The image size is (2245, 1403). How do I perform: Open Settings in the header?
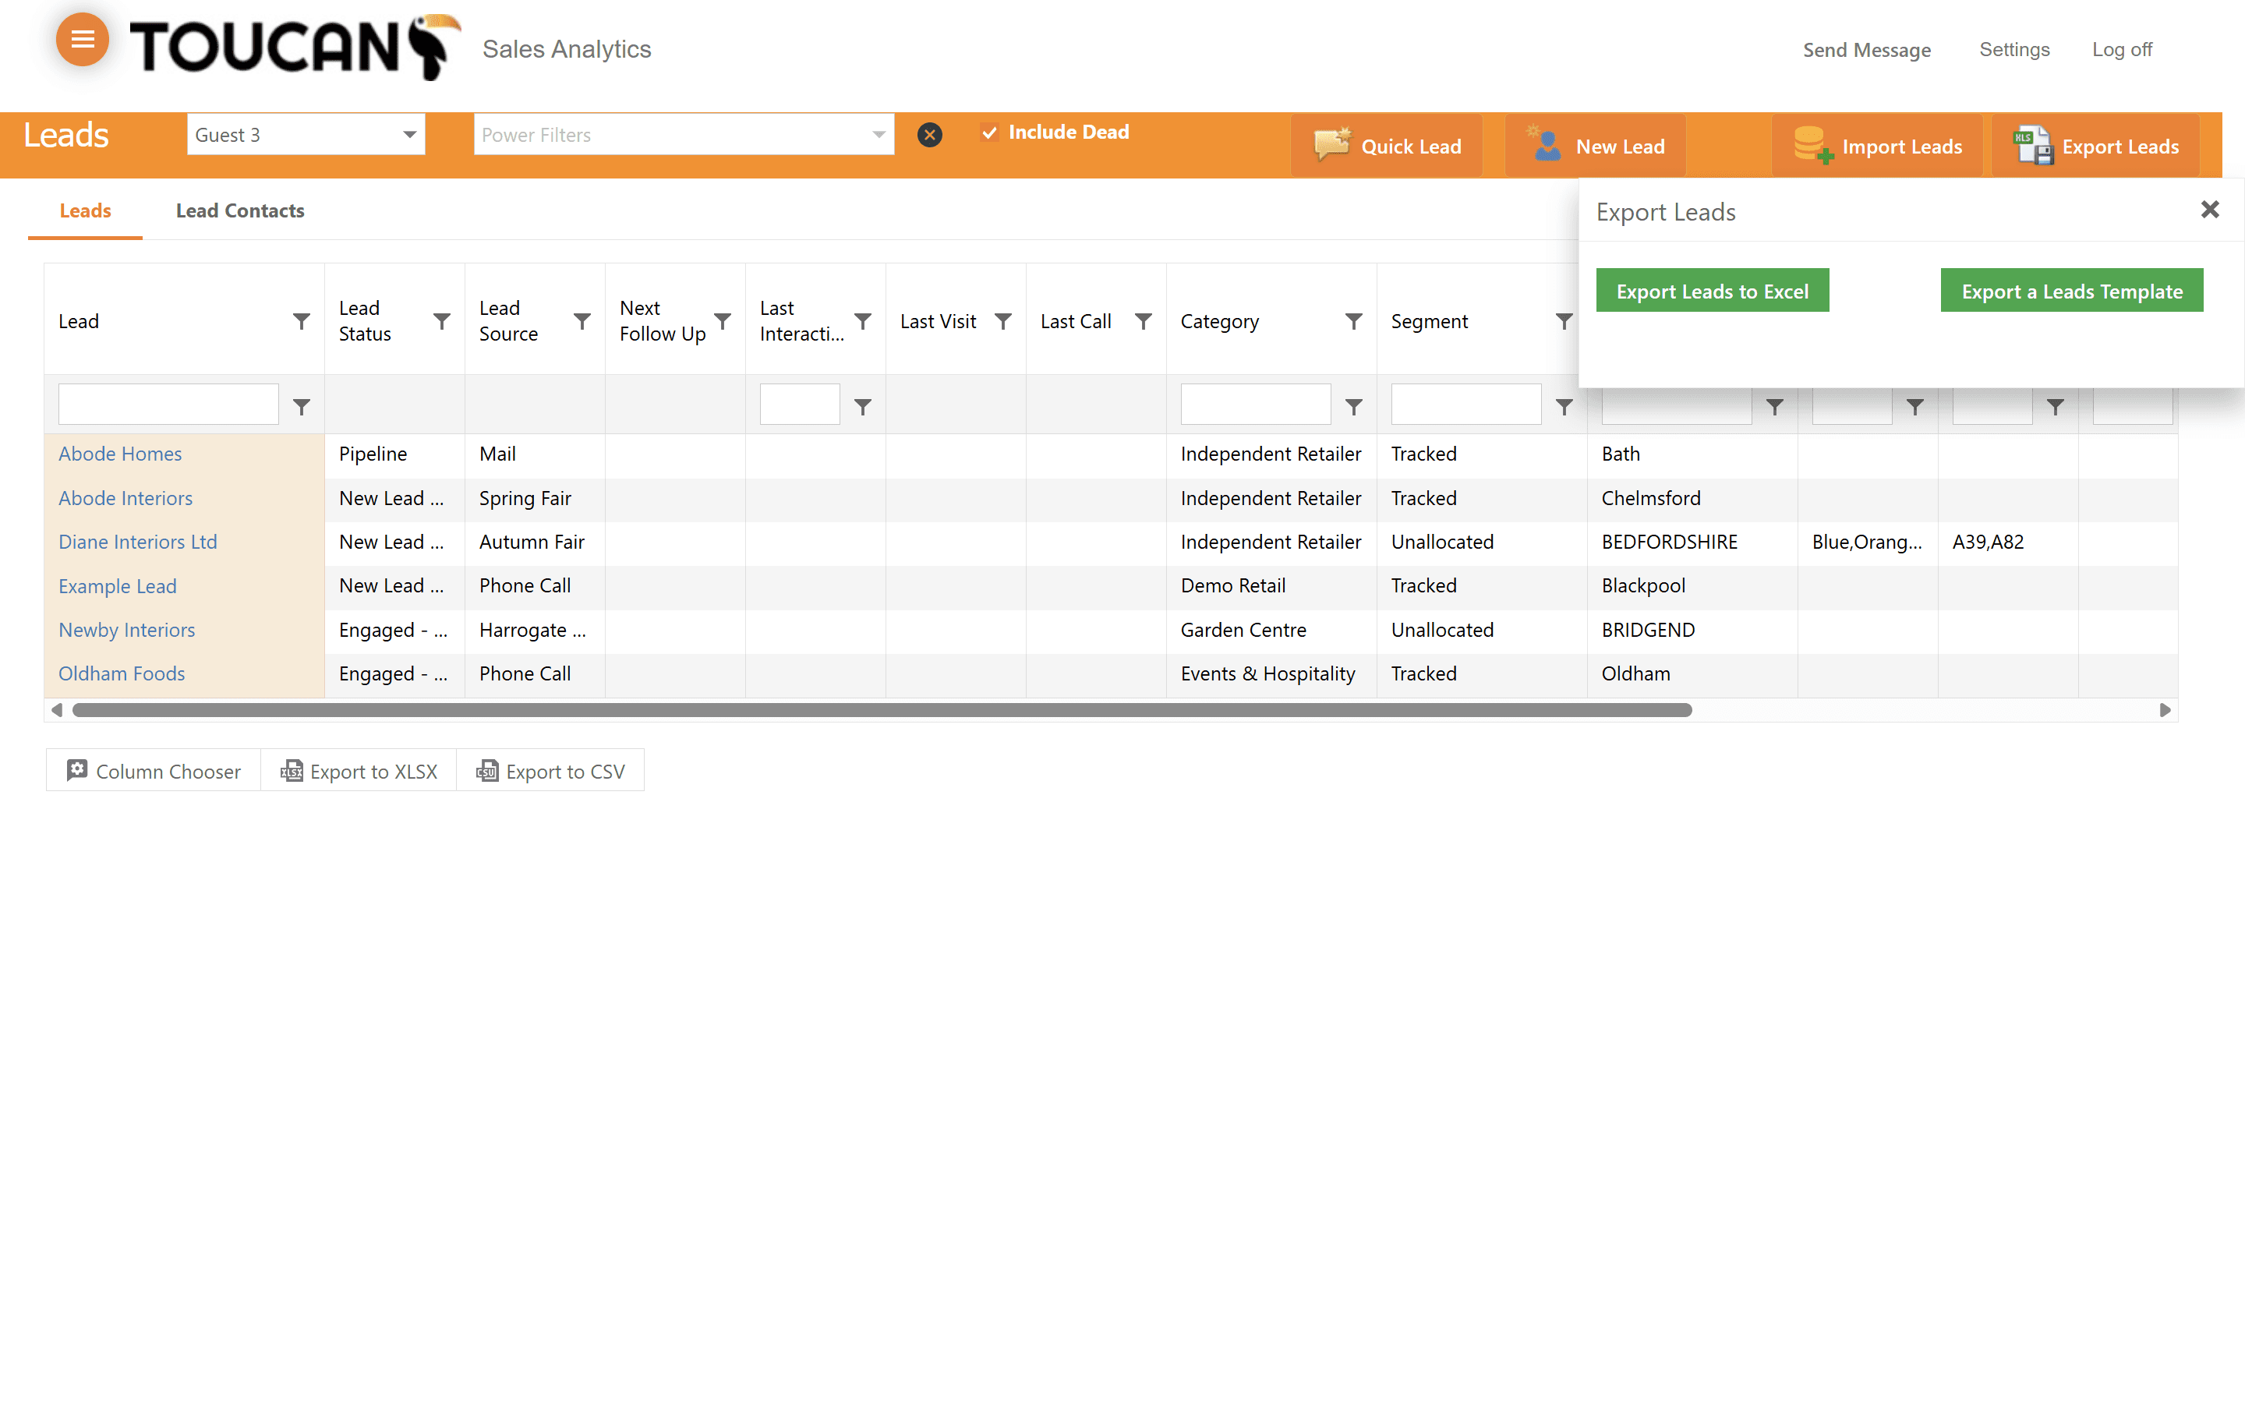2014,49
